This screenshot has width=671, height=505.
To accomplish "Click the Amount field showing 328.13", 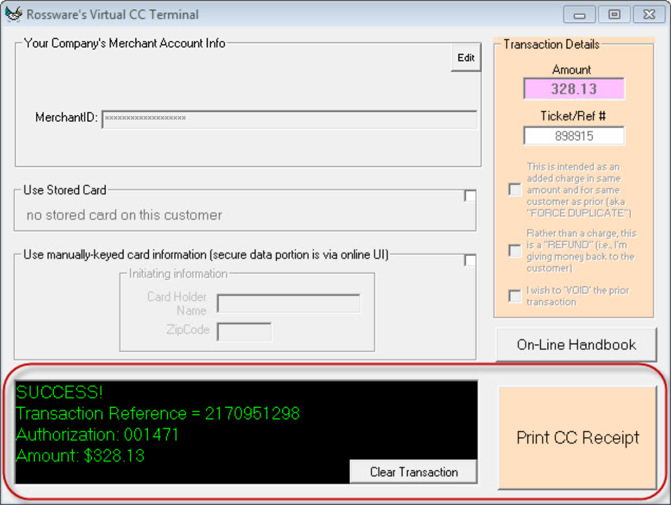I will point(574,89).
